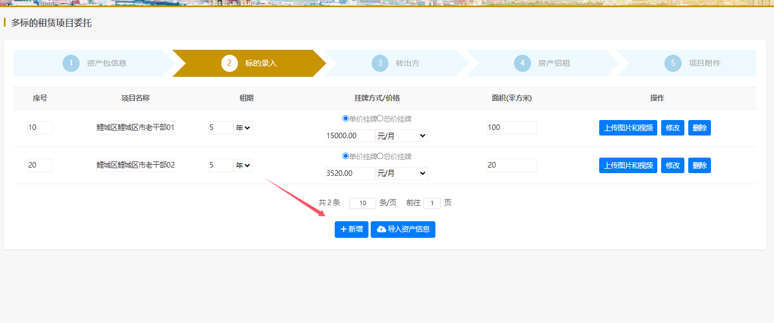Viewport: 774px width, 323px height.
Task: Click the price field 3520.00
Action: coord(350,173)
